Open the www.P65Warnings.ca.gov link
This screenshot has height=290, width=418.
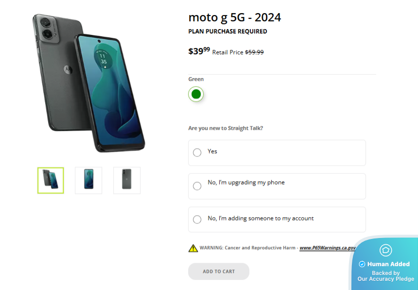coord(328,248)
